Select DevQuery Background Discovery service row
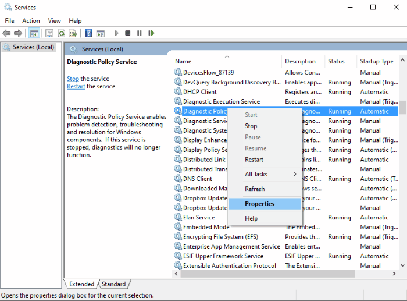The height and width of the screenshot is (301, 407). pos(286,82)
